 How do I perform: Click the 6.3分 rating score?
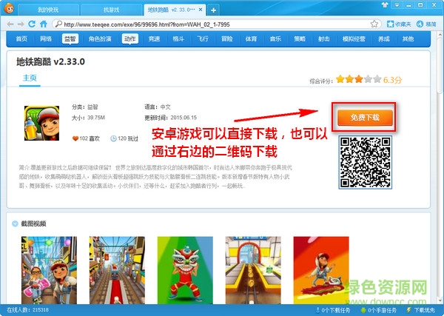(x=392, y=80)
